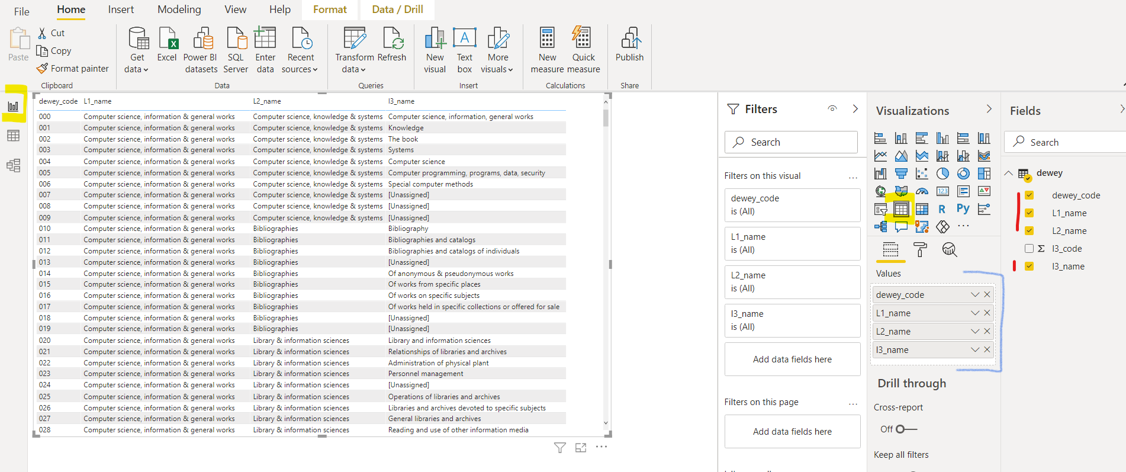This screenshot has height=472, width=1126.
Task: Select the Python visual icon
Action: click(963, 209)
